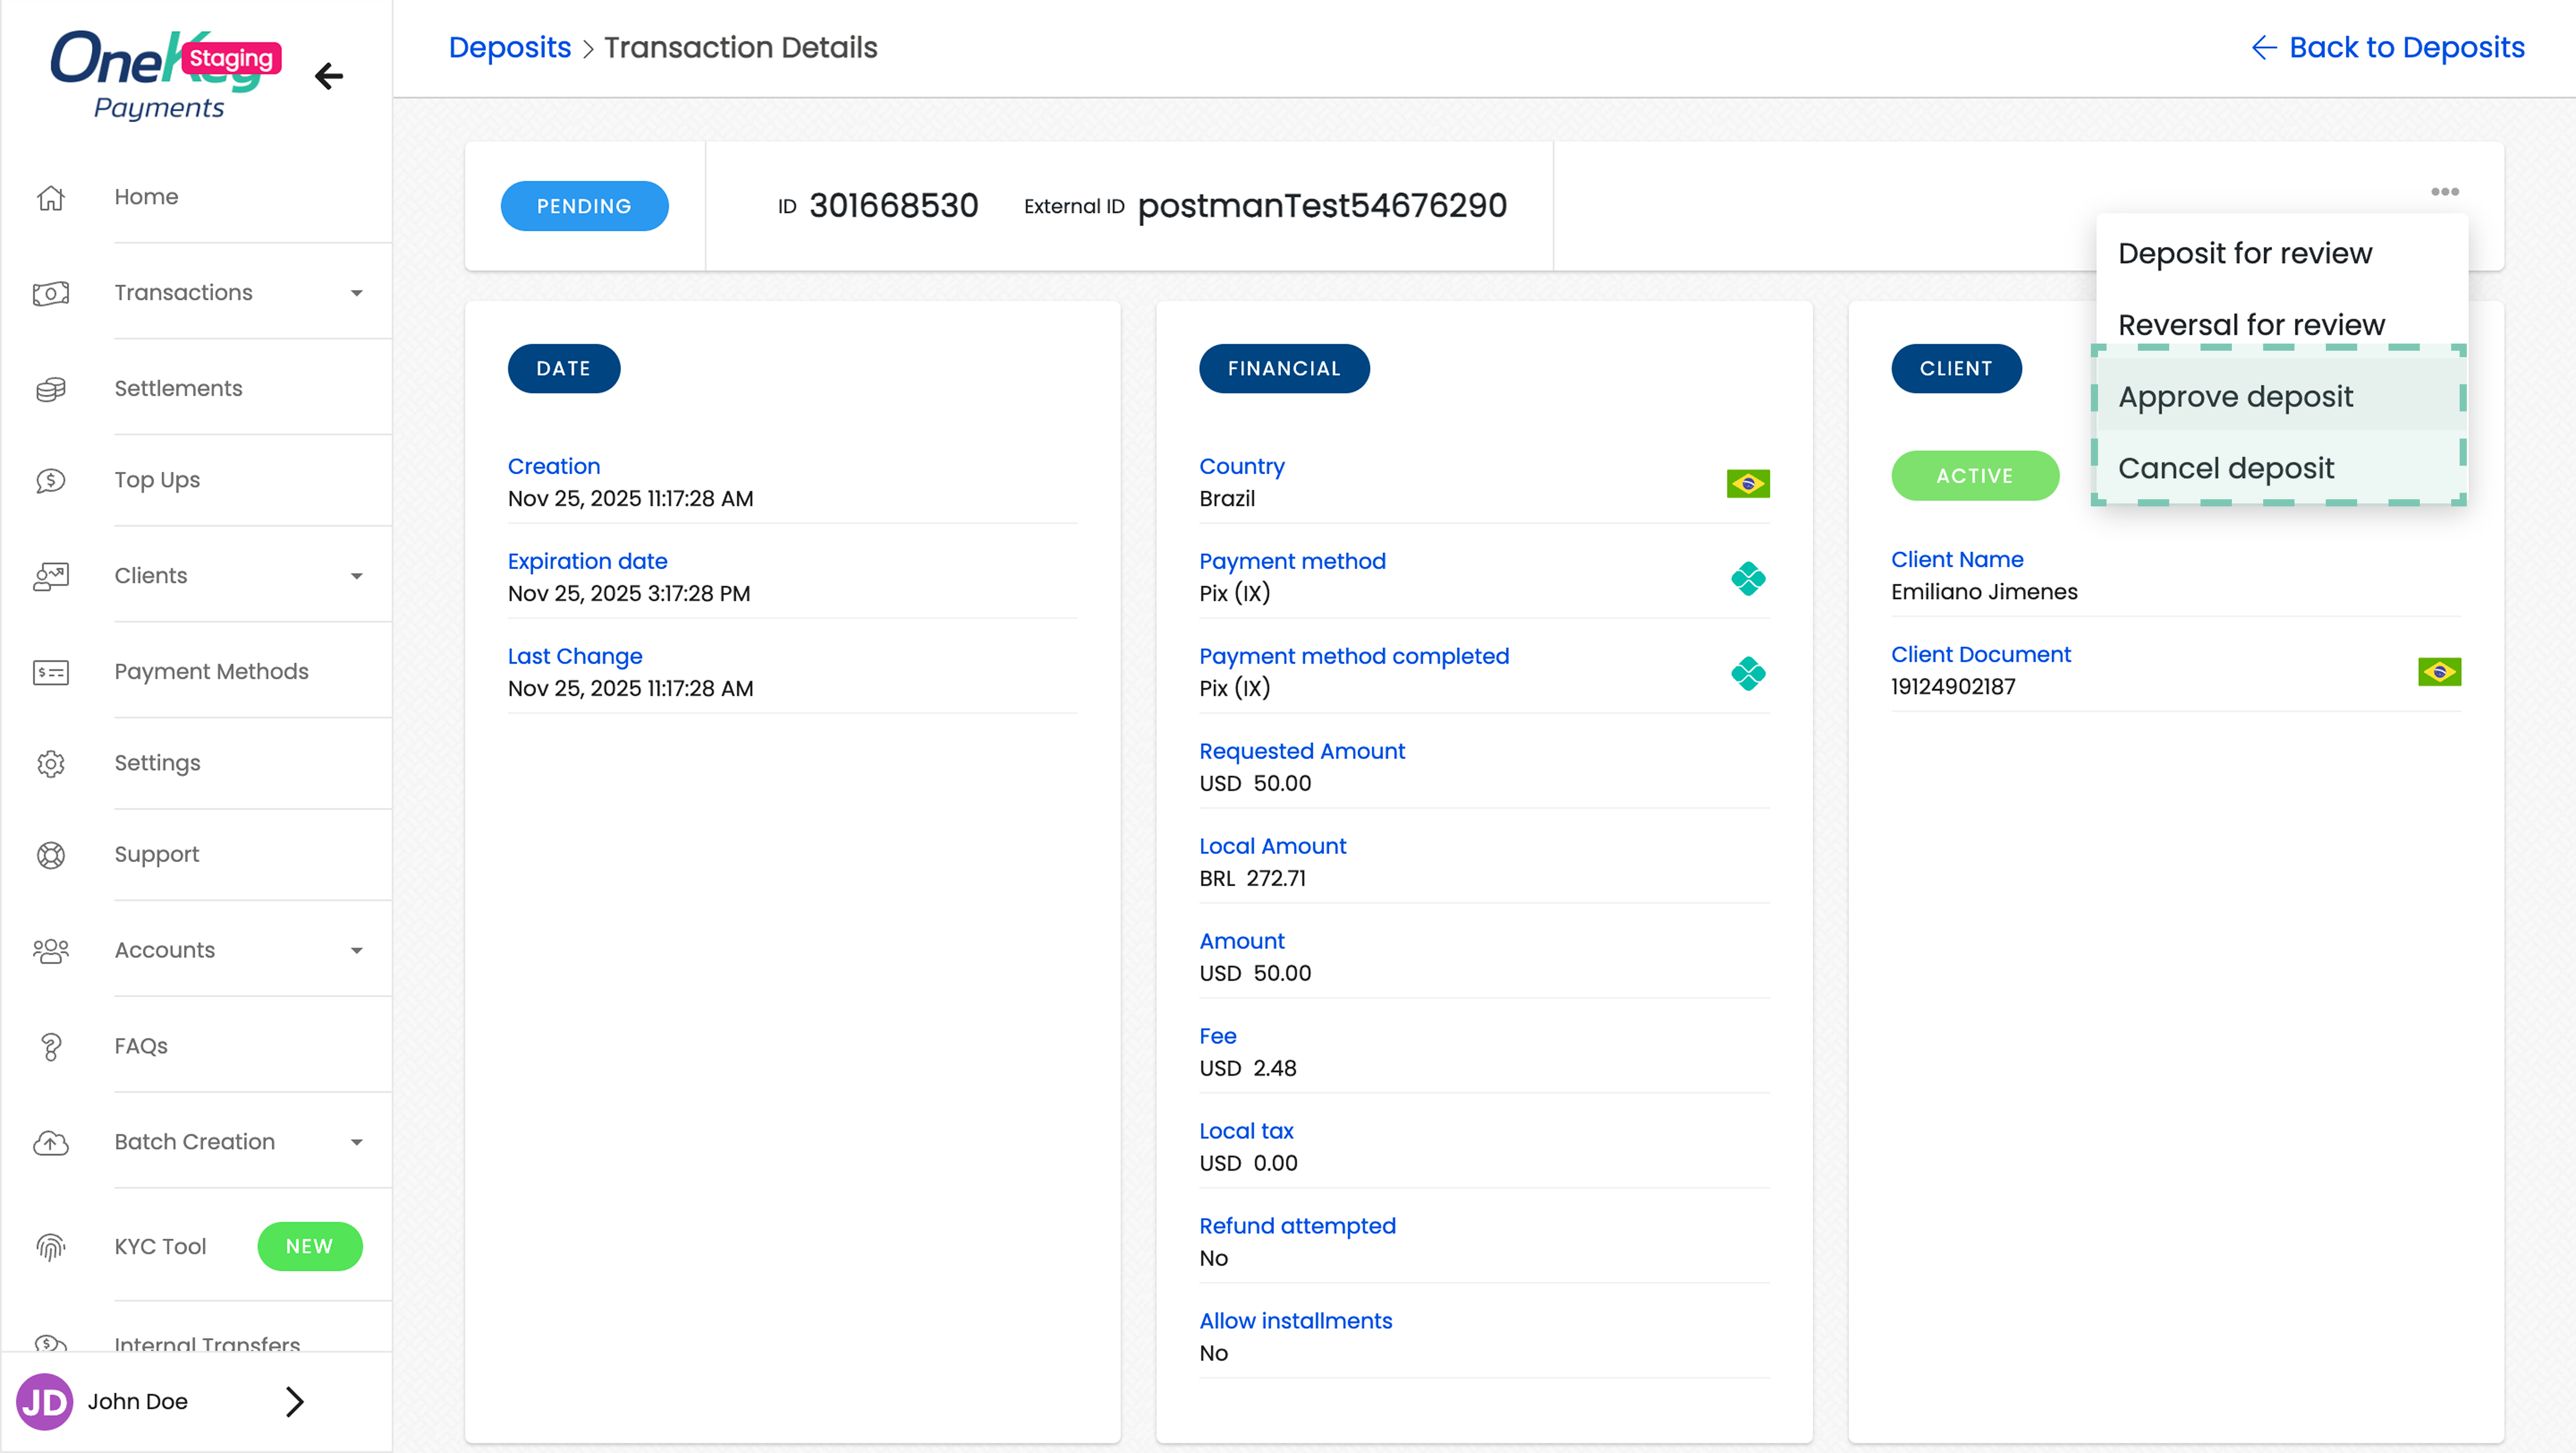Click the Support lifebuoy icon
Image resolution: width=2576 pixels, height=1453 pixels.
[51, 855]
